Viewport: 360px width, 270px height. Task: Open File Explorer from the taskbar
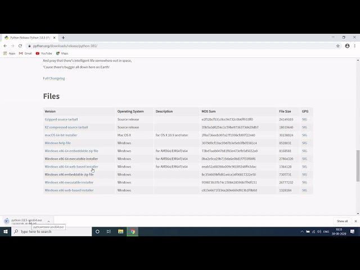click(x=120, y=231)
